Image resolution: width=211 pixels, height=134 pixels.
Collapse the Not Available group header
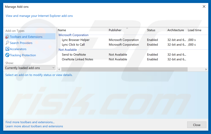(68, 50)
